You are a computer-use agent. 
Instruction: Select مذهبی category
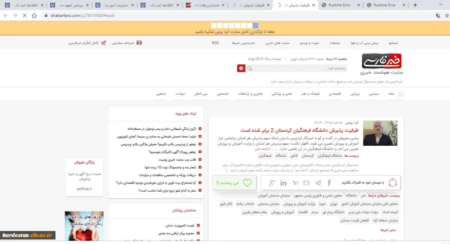coord(161,94)
